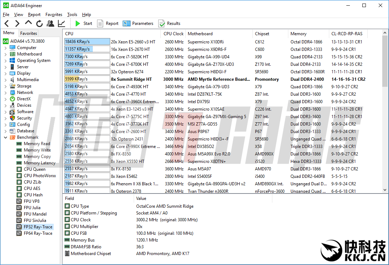The height and width of the screenshot is (265, 389).
Task: Sort by the CPU Clock column header
Action: click(173, 34)
